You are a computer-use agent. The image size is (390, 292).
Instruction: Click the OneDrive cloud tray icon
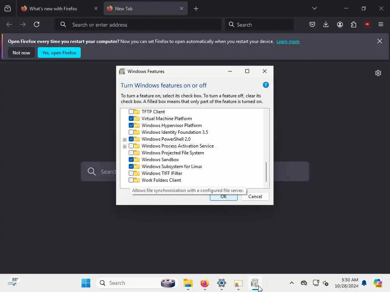point(304,283)
